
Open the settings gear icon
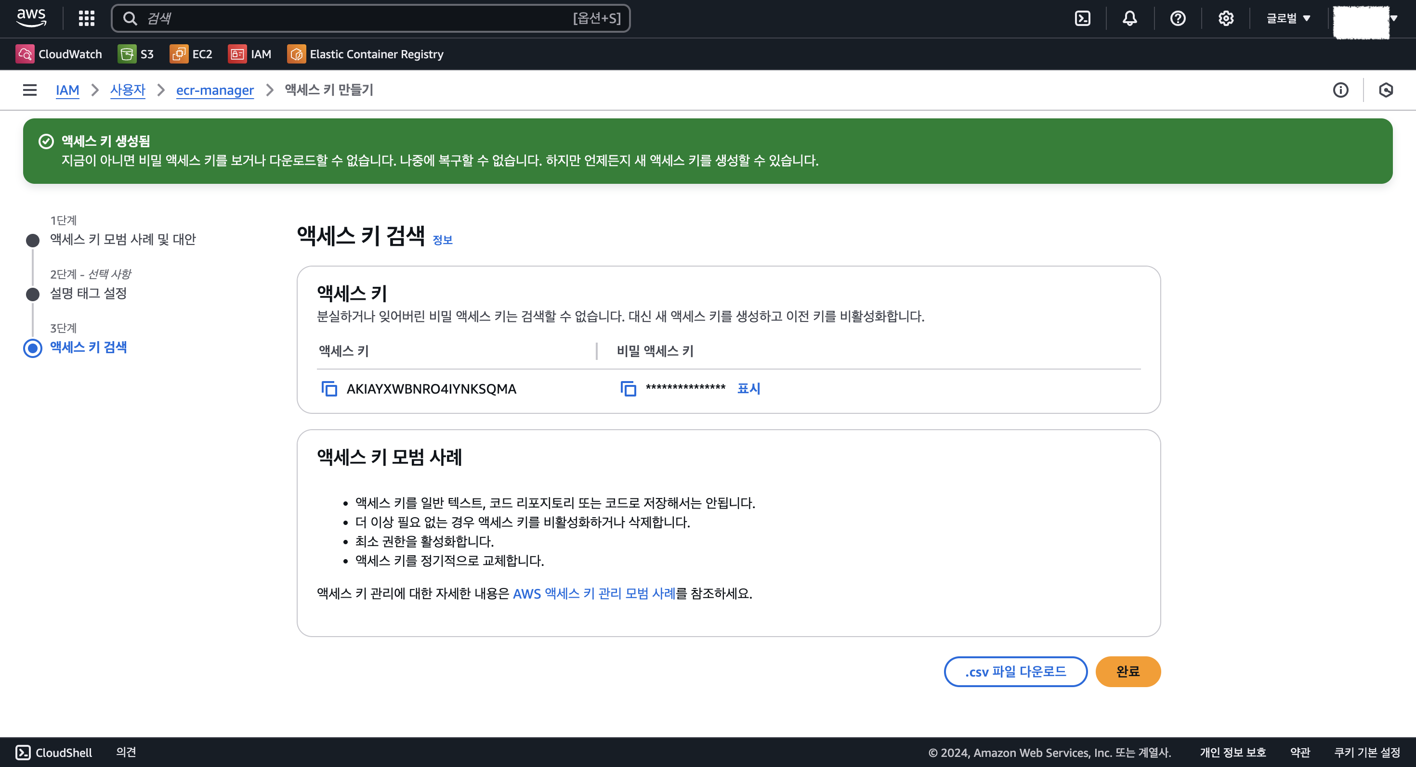1225,19
